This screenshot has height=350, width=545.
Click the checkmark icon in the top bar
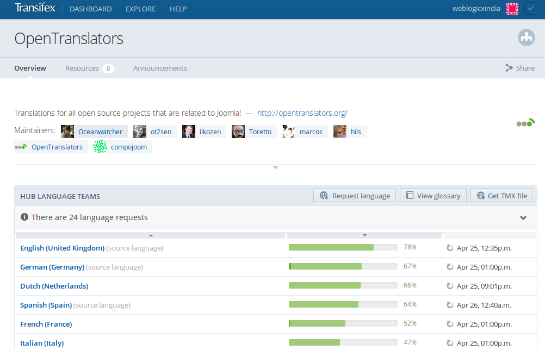coord(530,9)
